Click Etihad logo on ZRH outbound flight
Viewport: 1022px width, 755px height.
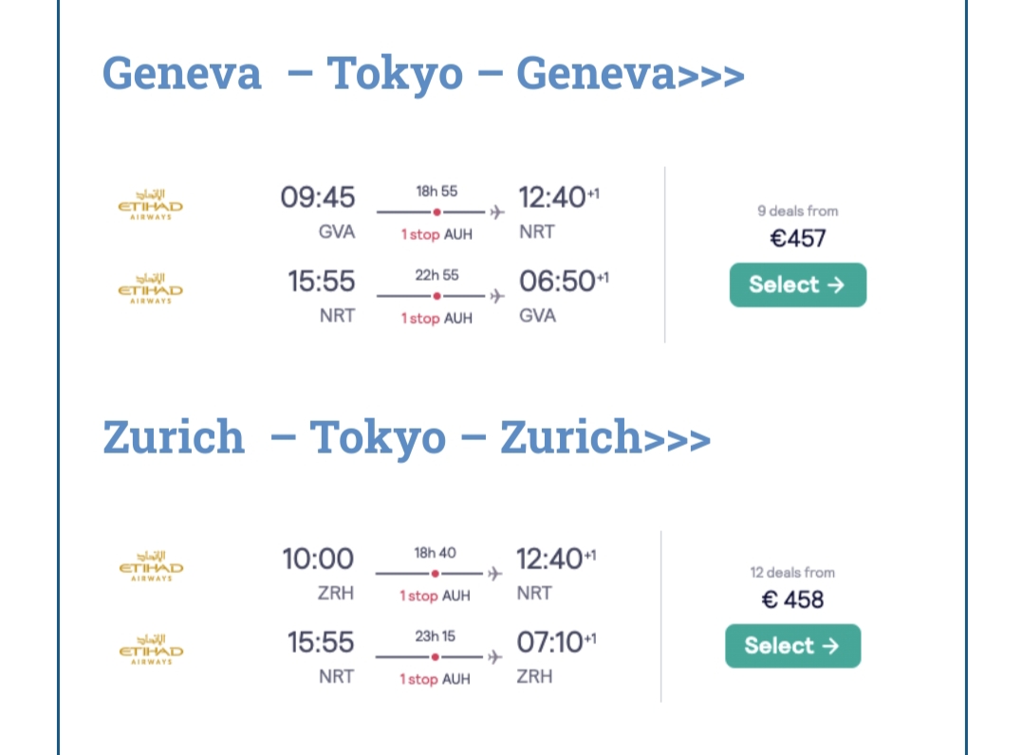(x=151, y=566)
